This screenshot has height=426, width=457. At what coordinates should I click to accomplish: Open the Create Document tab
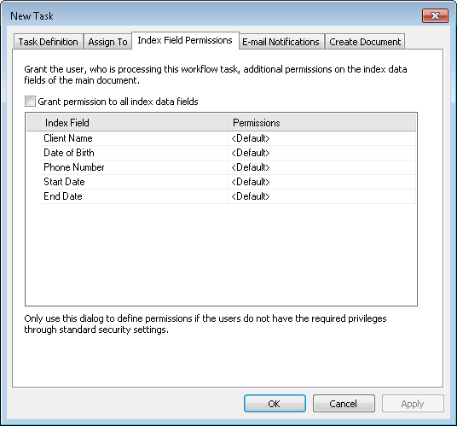[365, 42]
